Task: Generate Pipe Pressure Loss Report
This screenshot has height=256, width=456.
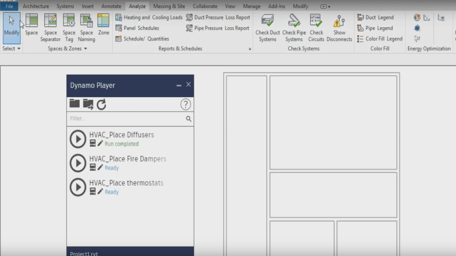Action: (x=217, y=28)
